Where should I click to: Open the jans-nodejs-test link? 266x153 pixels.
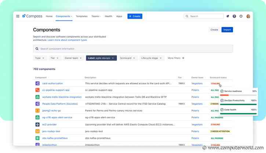pyautogui.click(x=51, y=131)
